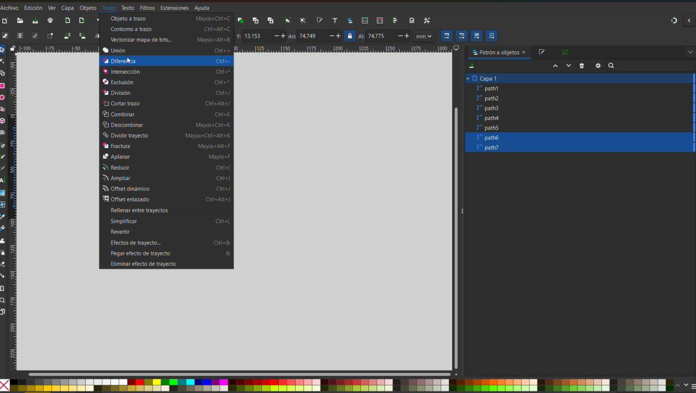The height and width of the screenshot is (393, 696).
Task: Expand the dock panel chevron menu
Action: (x=690, y=52)
